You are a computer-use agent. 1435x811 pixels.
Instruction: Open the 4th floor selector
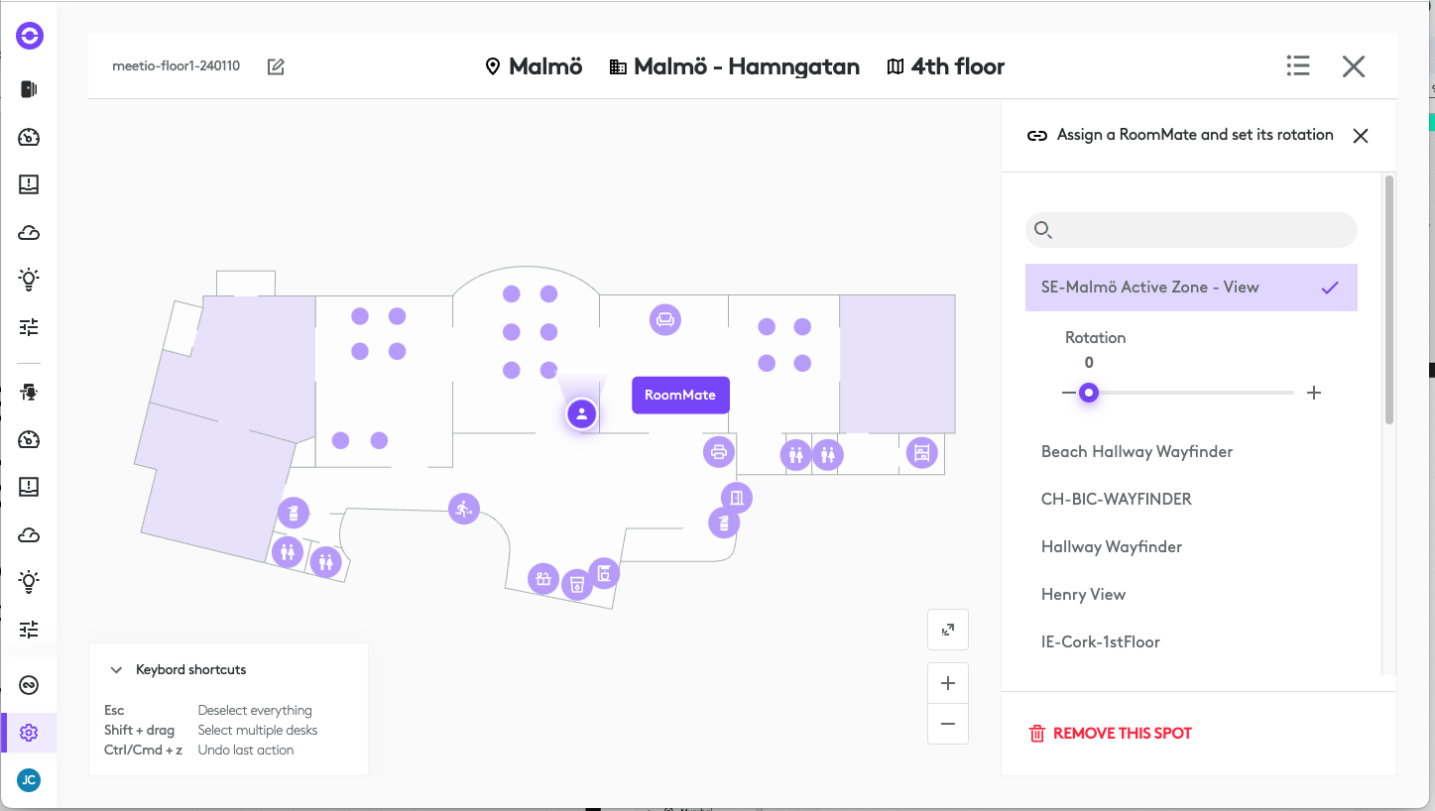click(945, 66)
